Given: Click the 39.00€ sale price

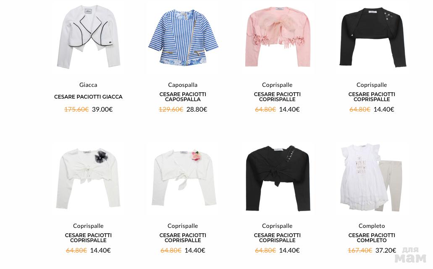Looking at the screenshot, I should coord(102,109).
